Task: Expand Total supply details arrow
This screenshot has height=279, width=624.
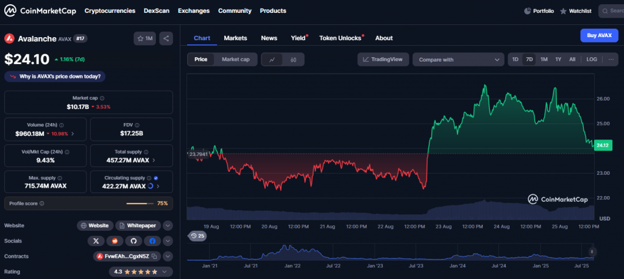Action: pyautogui.click(x=154, y=160)
